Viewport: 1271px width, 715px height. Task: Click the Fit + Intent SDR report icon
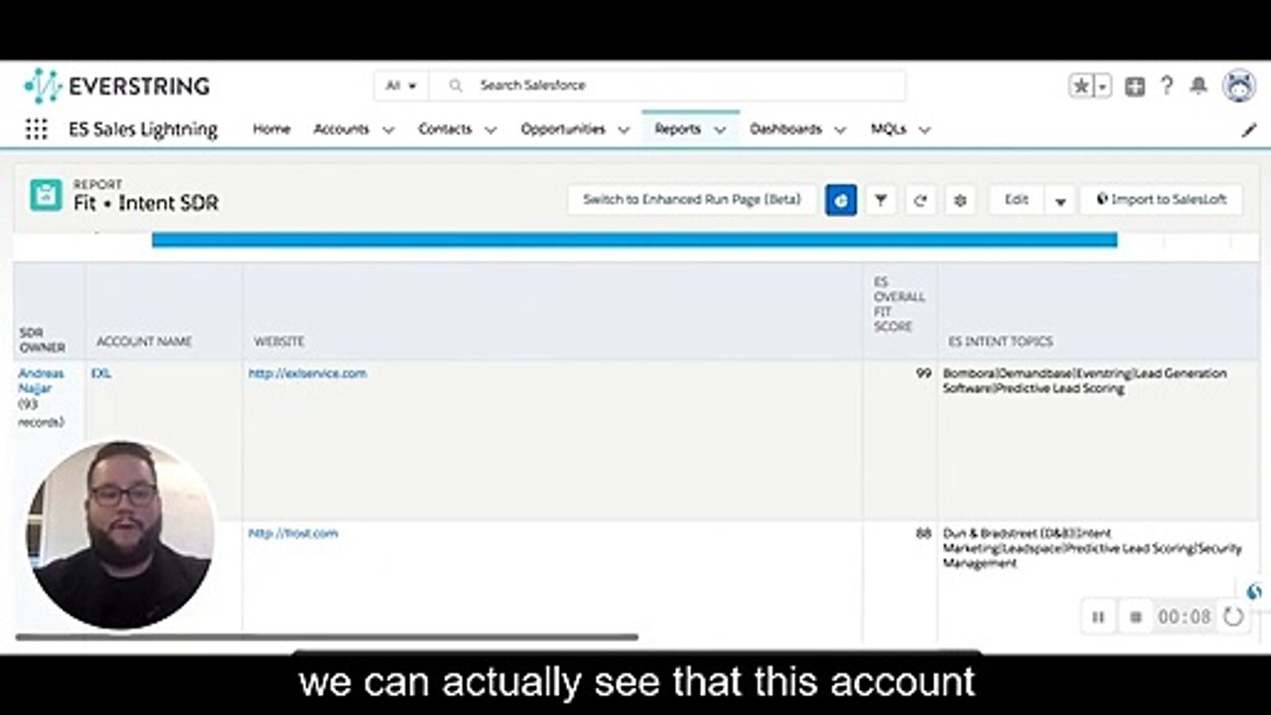[x=46, y=195]
